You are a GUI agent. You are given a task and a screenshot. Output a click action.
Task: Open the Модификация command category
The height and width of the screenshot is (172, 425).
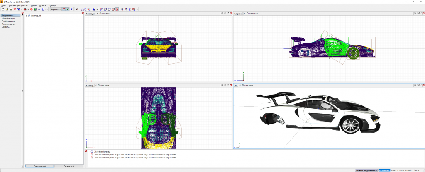(x=9, y=19)
